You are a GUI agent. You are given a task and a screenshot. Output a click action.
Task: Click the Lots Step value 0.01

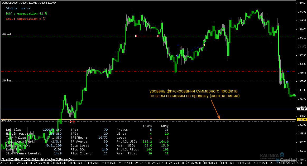(x=58, y=149)
